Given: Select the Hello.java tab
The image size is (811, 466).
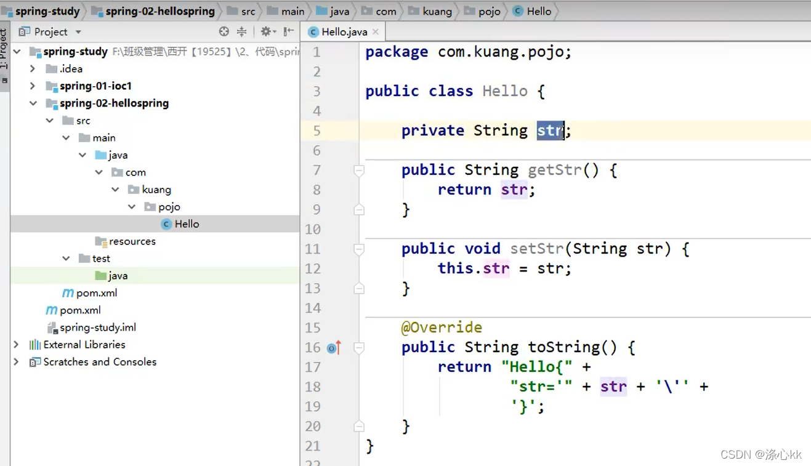Looking at the screenshot, I should pos(344,31).
